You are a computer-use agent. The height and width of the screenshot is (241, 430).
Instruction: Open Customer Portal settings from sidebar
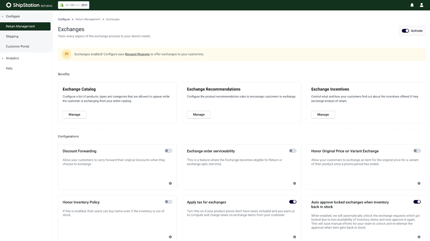tap(17, 46)
